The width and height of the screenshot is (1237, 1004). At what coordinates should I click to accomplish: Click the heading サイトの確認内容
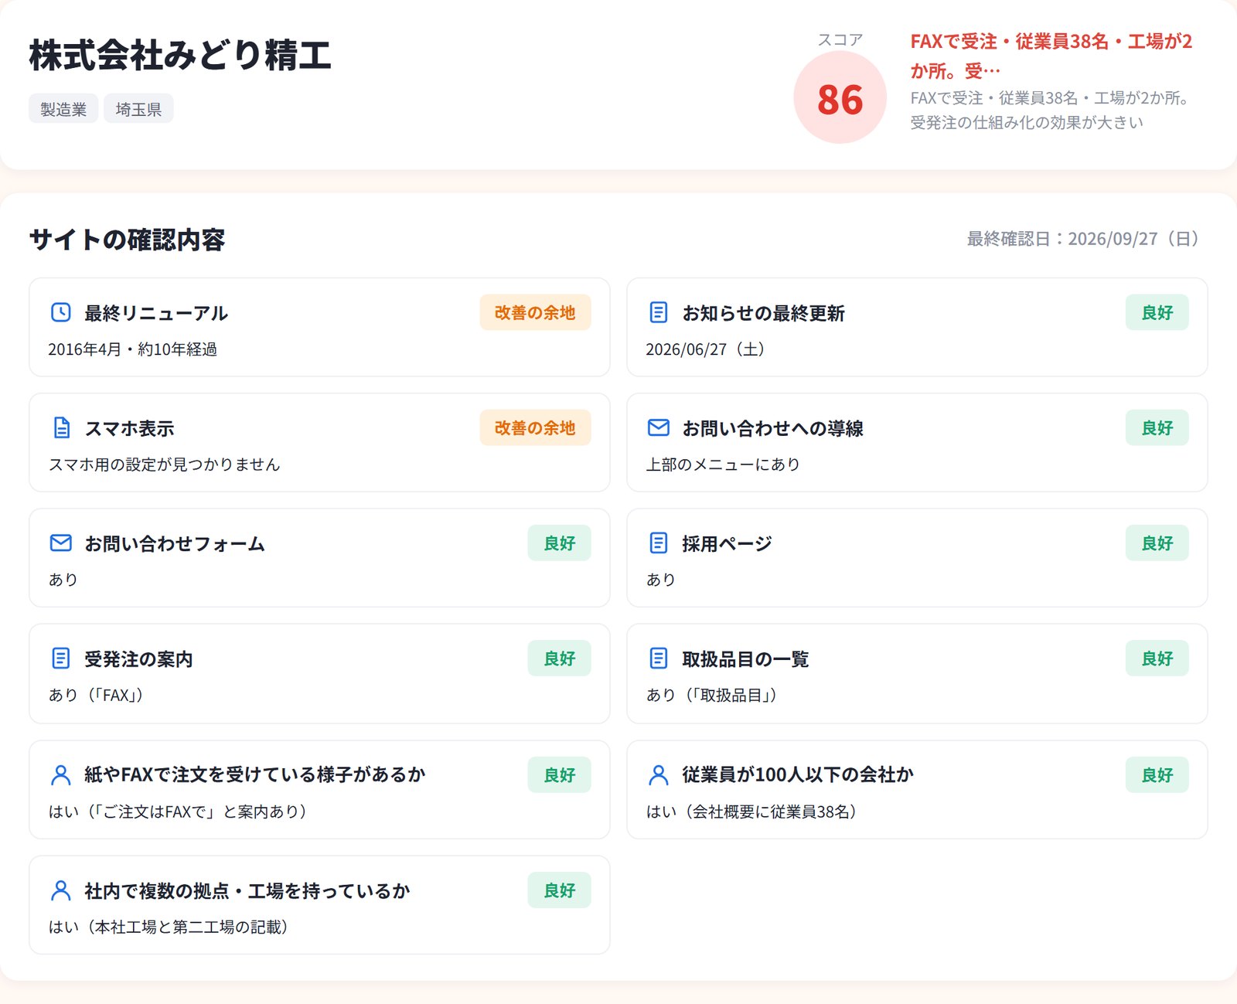[127, 240]
